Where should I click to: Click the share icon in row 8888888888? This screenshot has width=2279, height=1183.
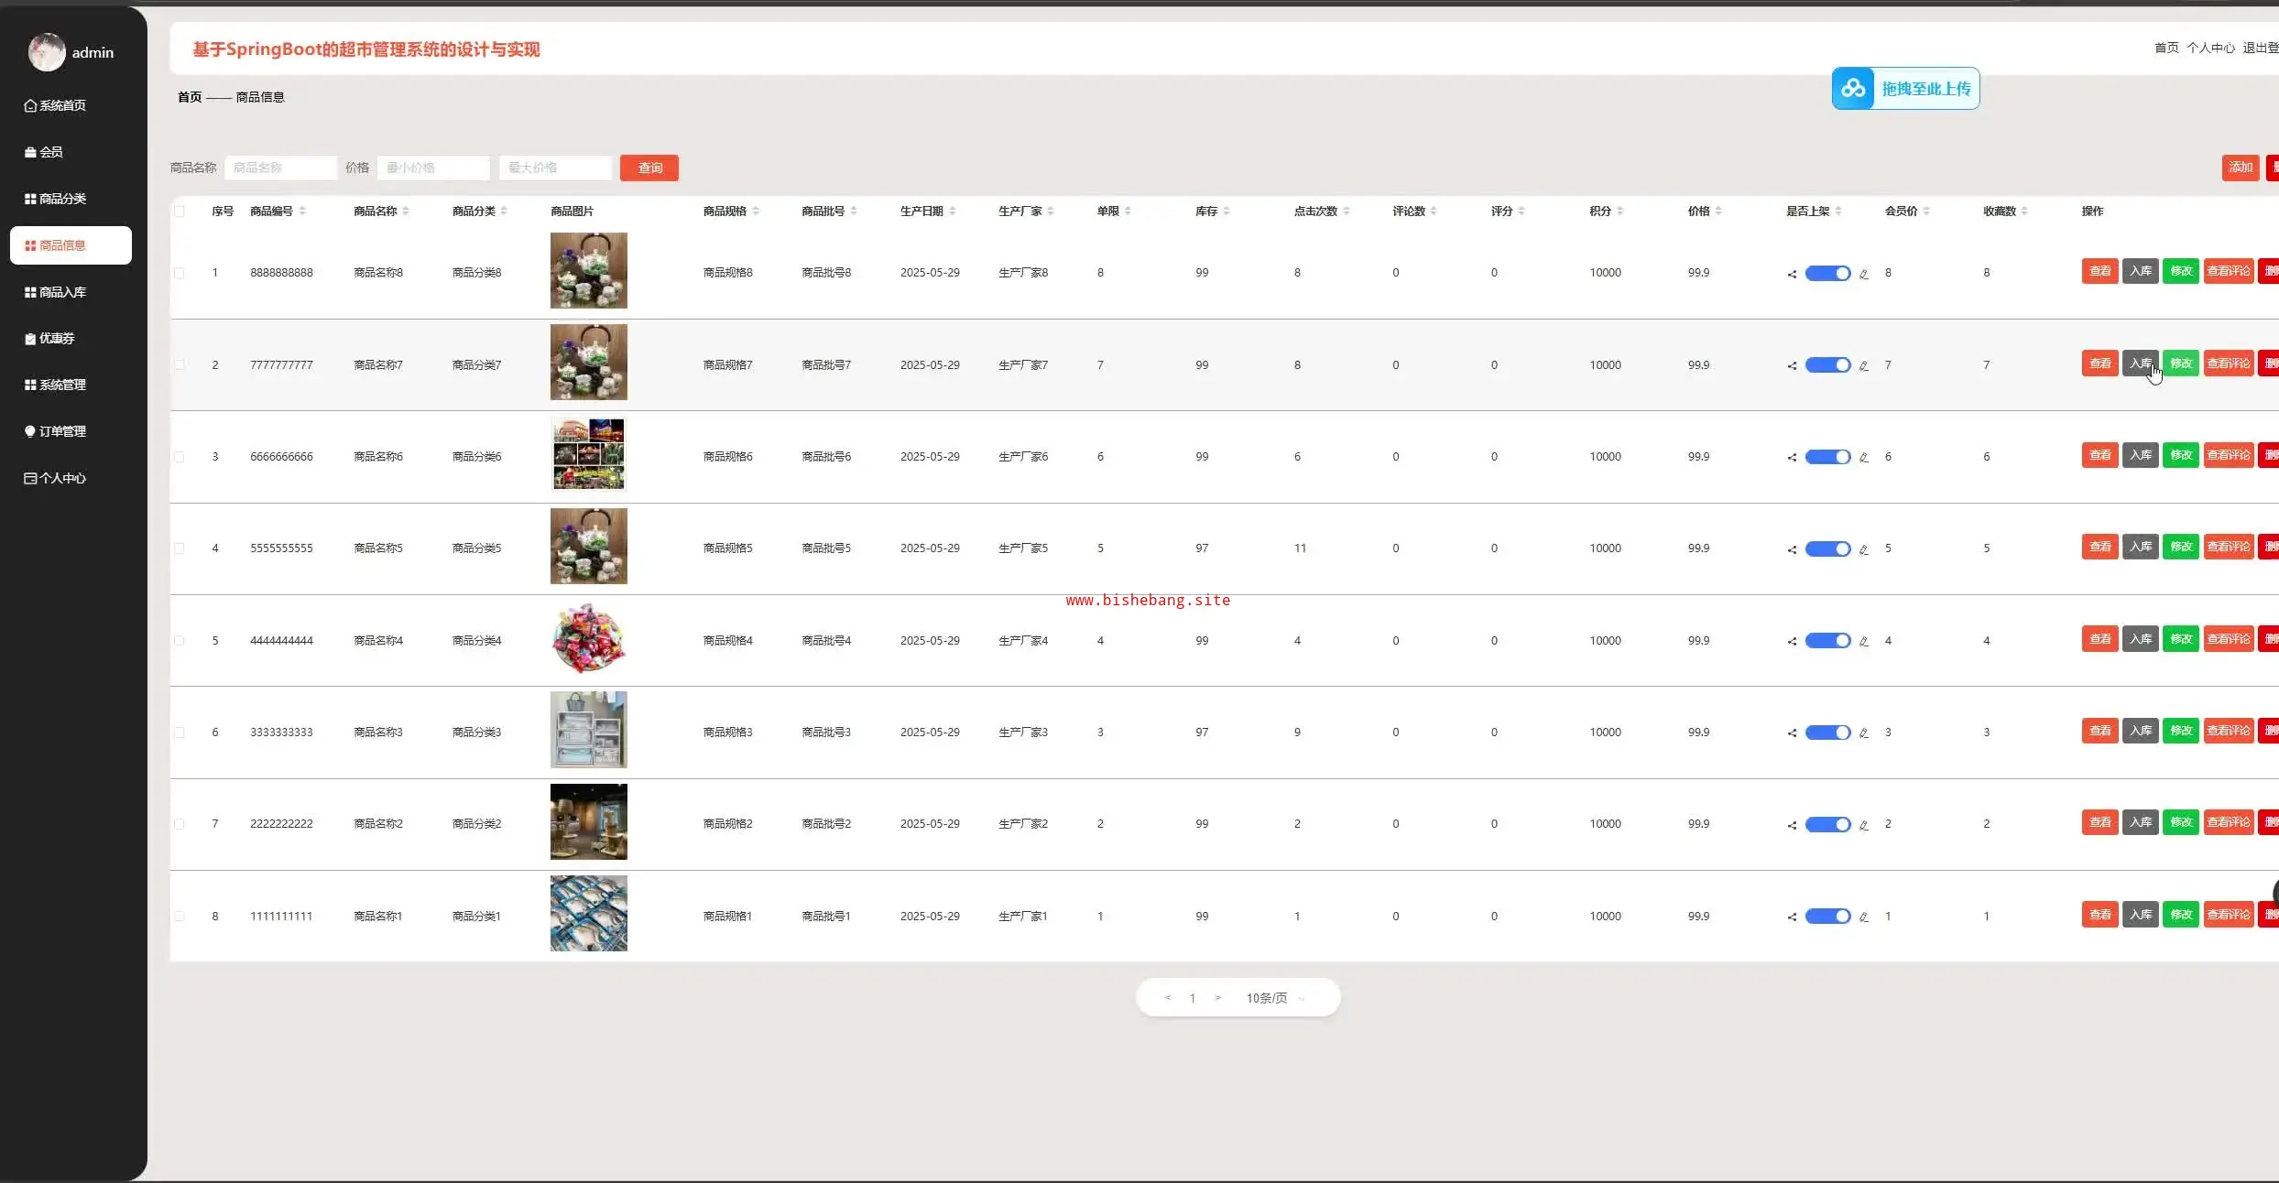point(1792,274)
